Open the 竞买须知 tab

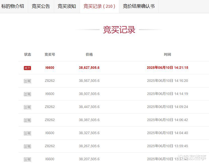(x=67, y=6)
